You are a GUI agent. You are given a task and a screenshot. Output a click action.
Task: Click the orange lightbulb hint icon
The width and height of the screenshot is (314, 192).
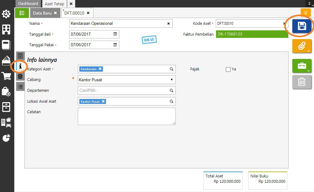click(x=305, y=13)
